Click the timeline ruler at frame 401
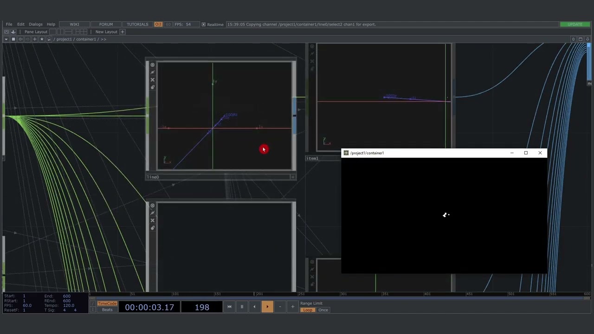 click(x=427, y=294)
